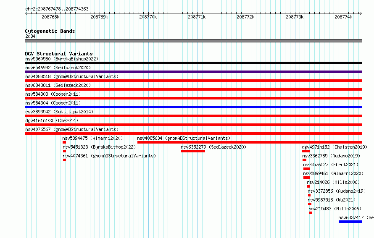
Task: Open nsv5987516 (Wu2021) label
Action: point(332,200)
